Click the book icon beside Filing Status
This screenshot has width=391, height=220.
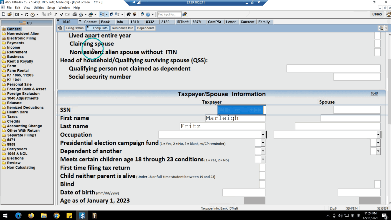(x=60, y=28)
